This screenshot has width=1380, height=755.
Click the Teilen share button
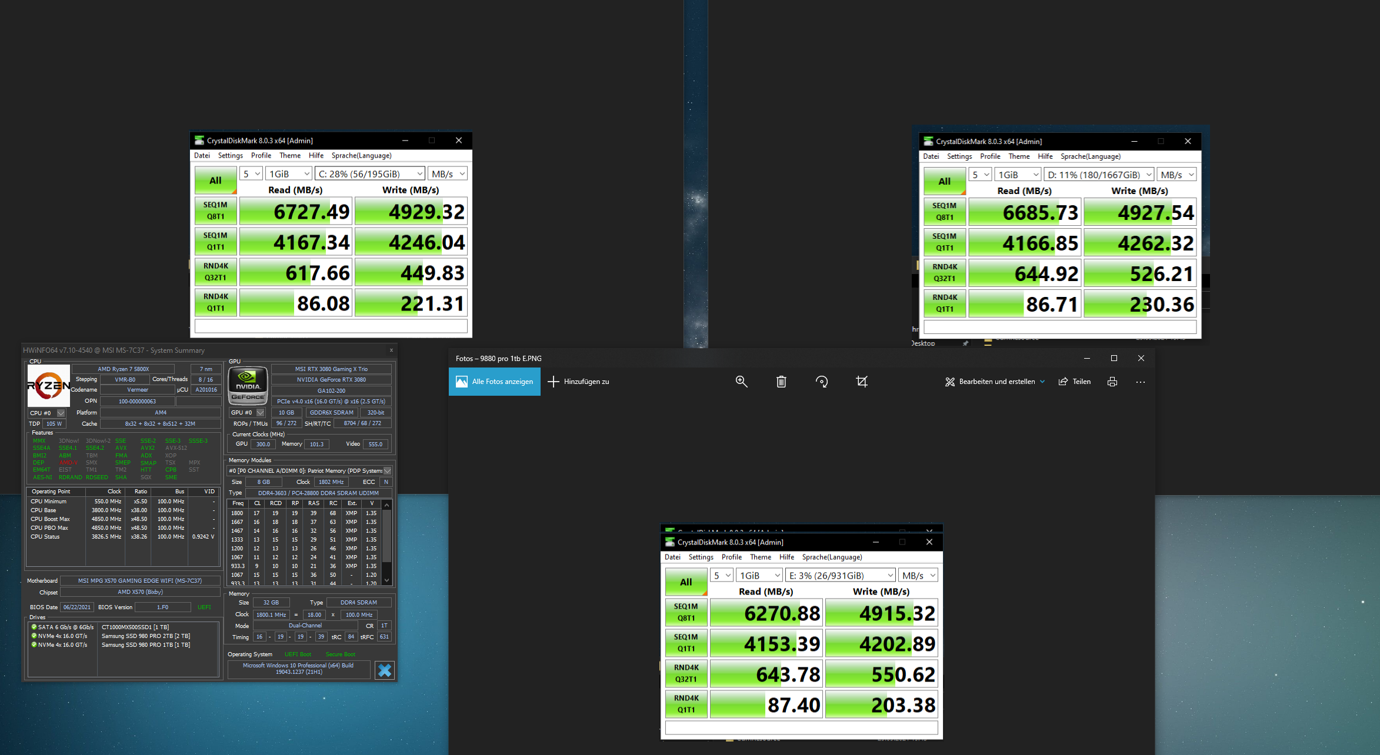1075,382
